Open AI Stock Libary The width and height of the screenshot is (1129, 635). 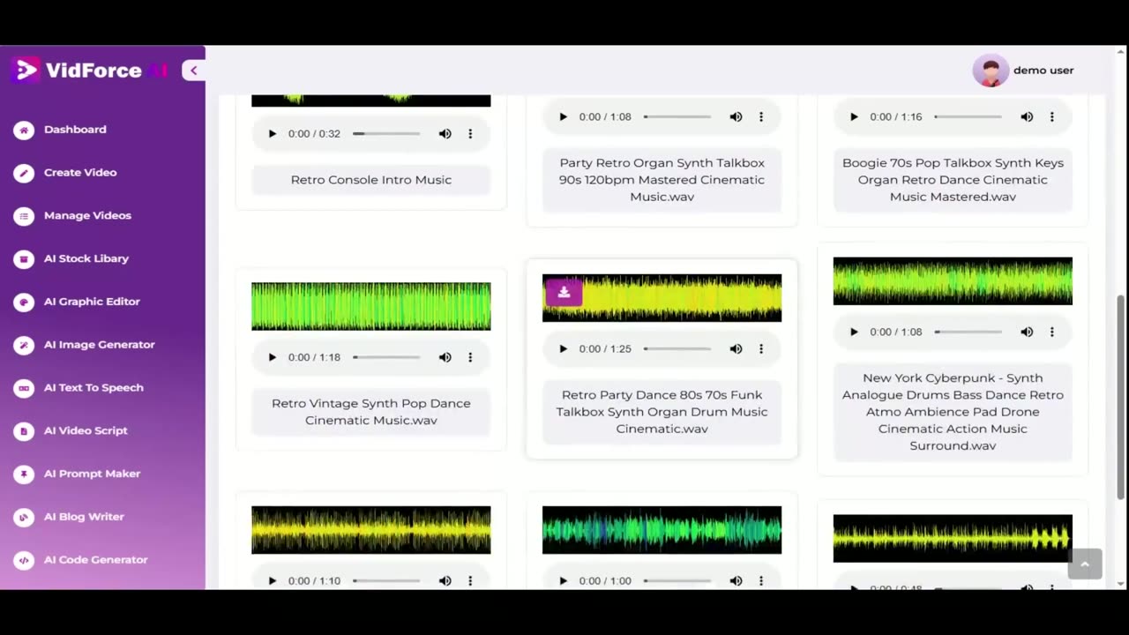coord(86,258)
